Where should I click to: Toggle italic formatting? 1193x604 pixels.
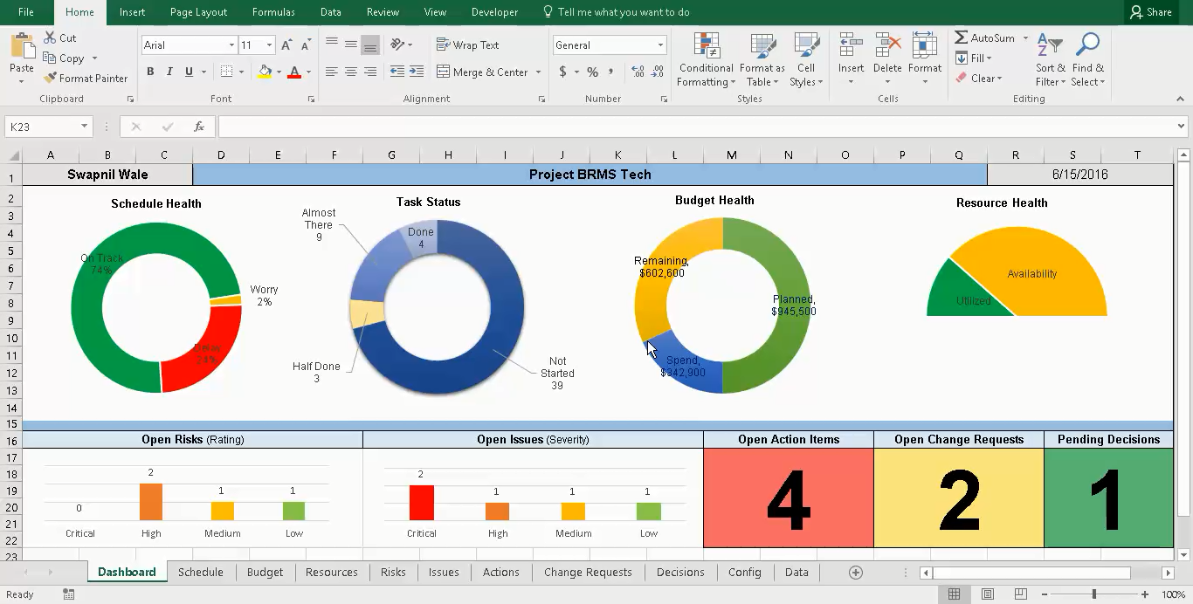[x=168, y=72]
